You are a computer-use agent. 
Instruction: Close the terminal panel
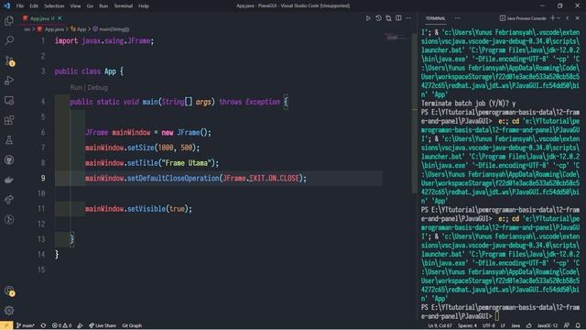coord(578,18)
